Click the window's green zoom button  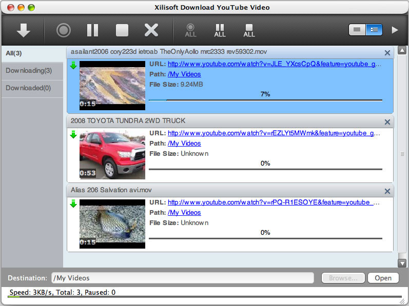pos(31,8)
